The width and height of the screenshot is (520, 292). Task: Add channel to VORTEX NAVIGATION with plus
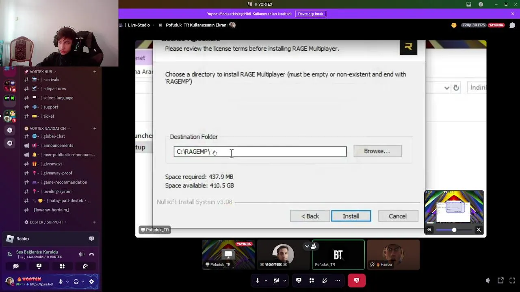95,129
